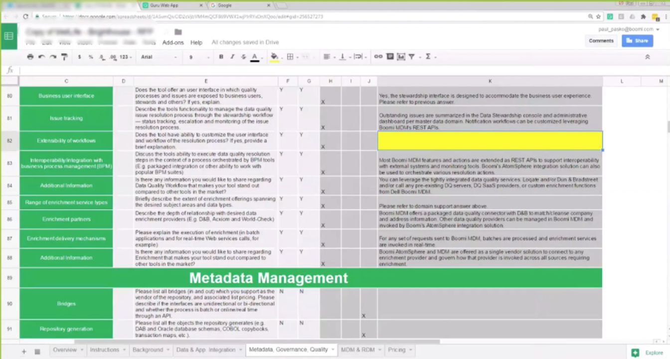This screenshot has width=670, height=359.
Task: Toggle strikethrough formatting
Action: point(243,57)
